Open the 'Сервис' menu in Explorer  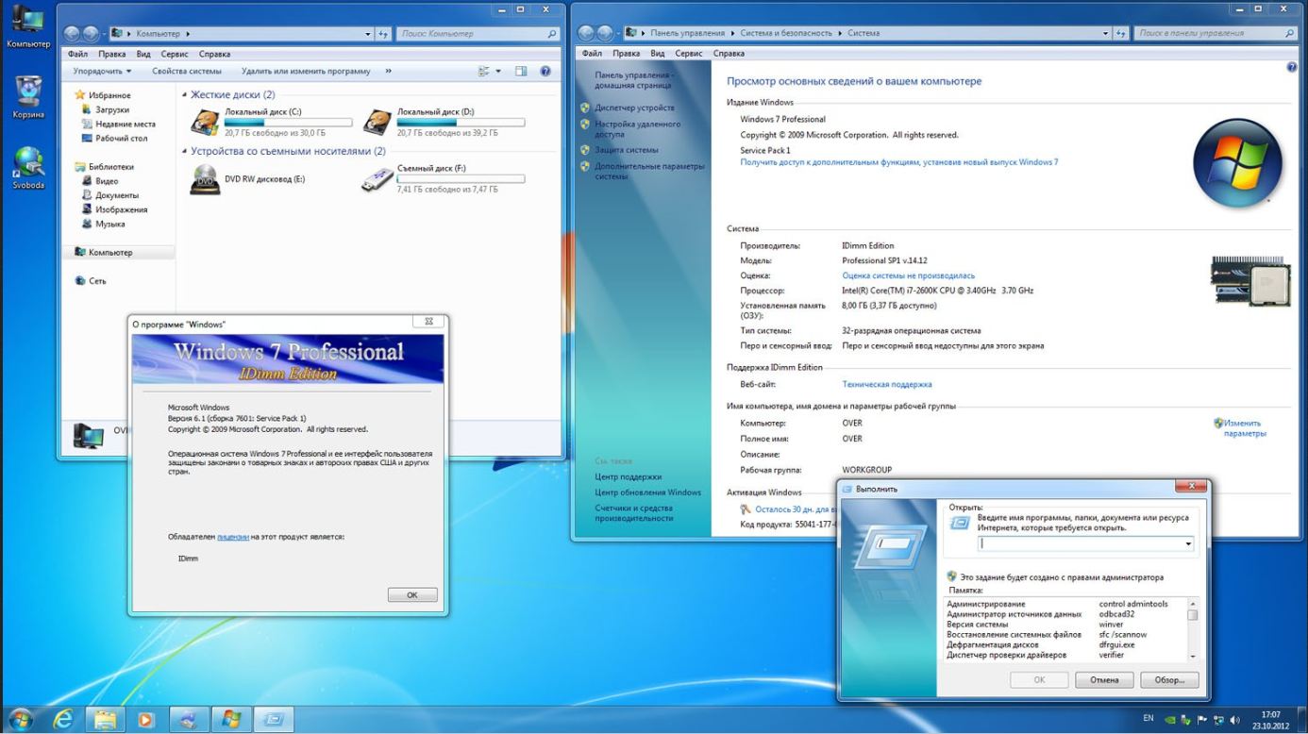pyautogui.click(x=175, y=54)
